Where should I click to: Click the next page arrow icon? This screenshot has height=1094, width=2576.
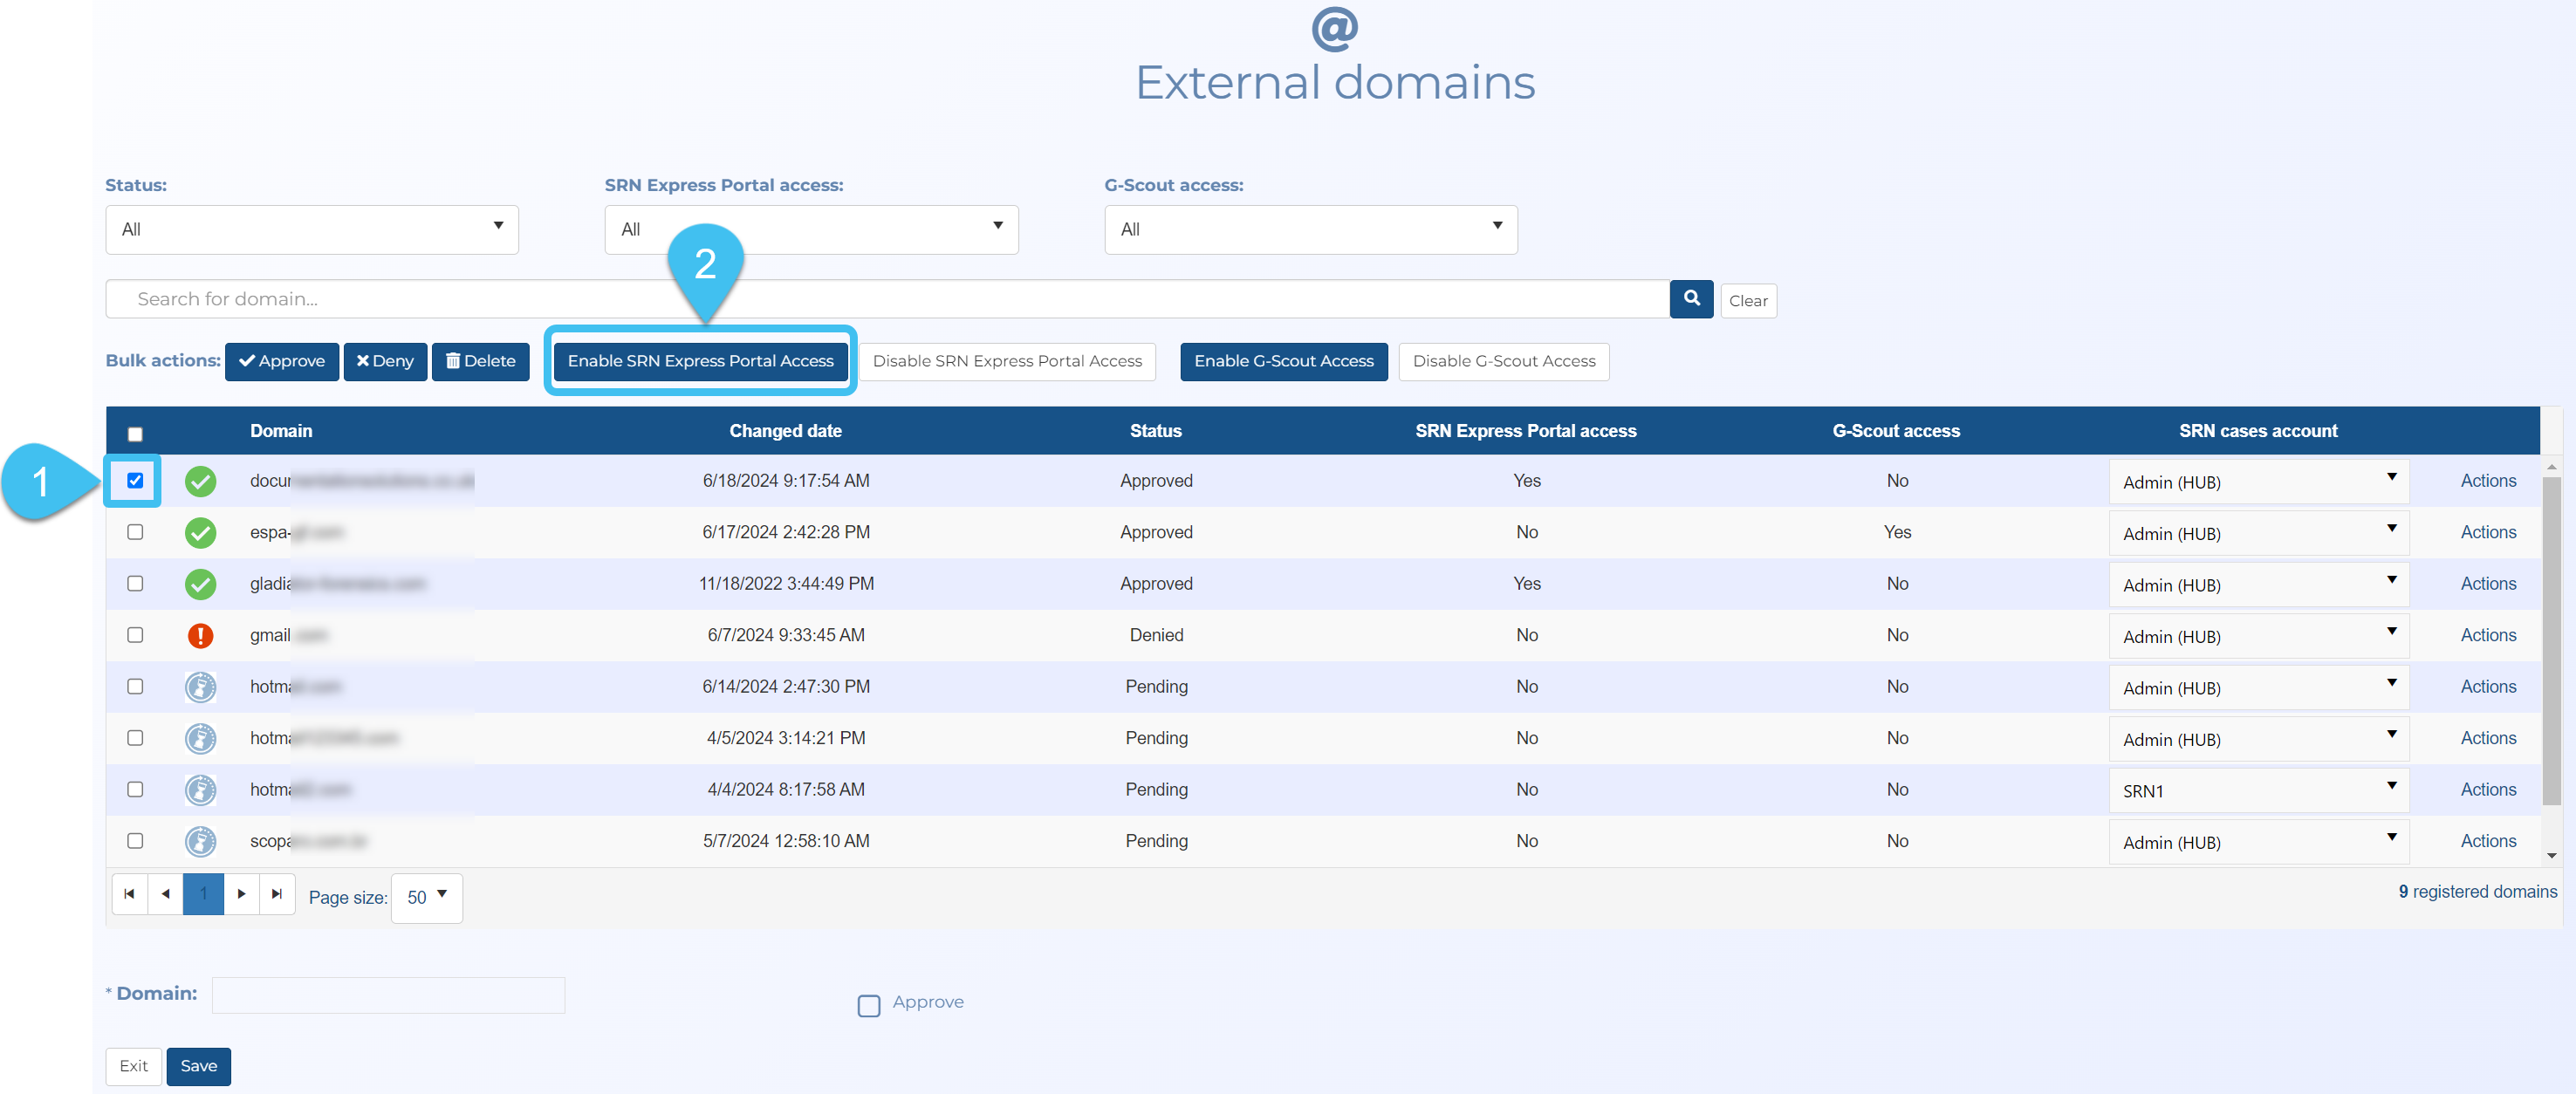click(x=241, y=894)
